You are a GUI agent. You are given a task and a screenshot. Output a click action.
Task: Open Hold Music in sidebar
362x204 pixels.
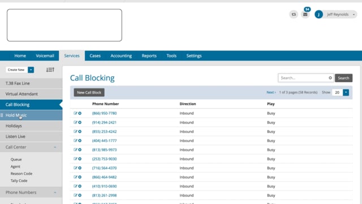(x=31, y=115)
